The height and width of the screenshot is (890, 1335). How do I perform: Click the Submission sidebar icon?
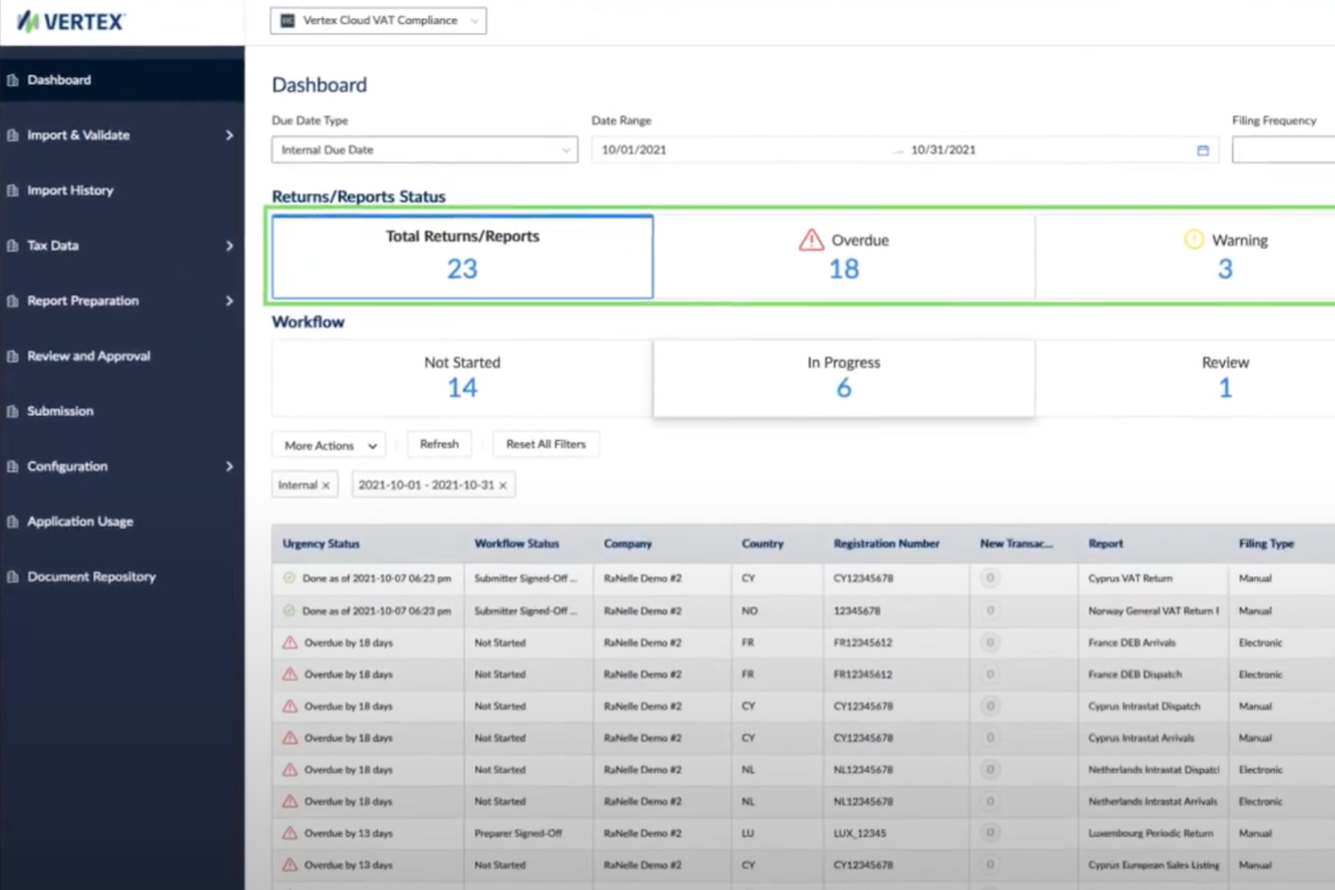coord(12,410)
